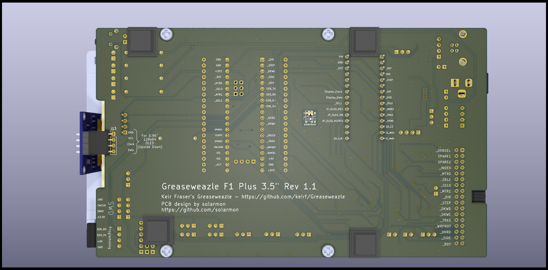Click the VIN pin label
Screen dimensions: 548x270
click(341, 57)
